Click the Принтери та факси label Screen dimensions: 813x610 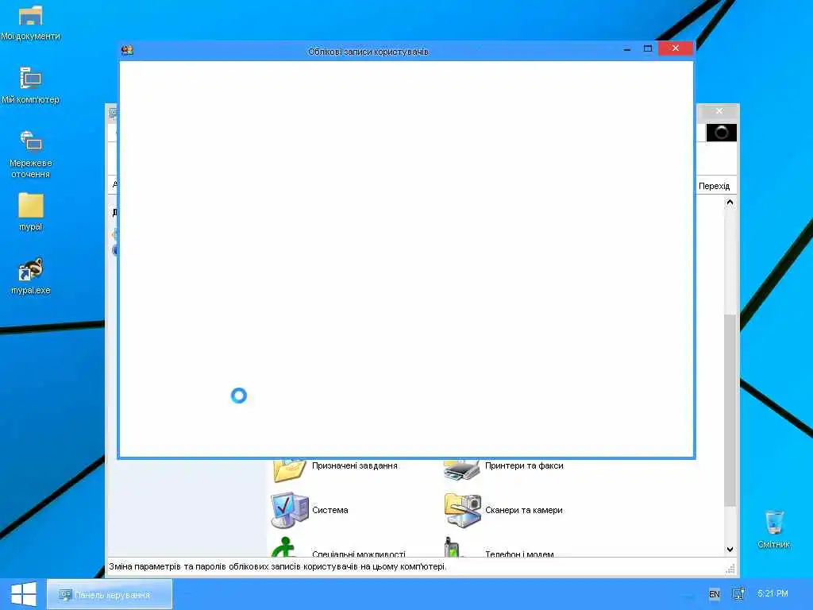[x=524, y=465]
